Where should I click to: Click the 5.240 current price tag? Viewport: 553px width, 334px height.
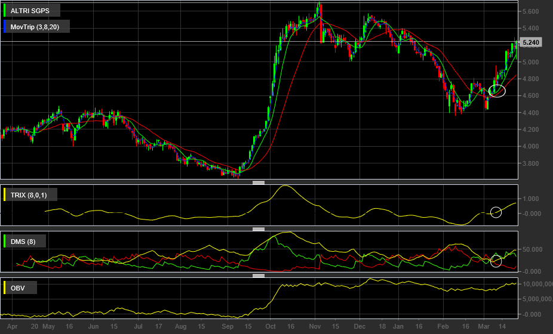532,43
